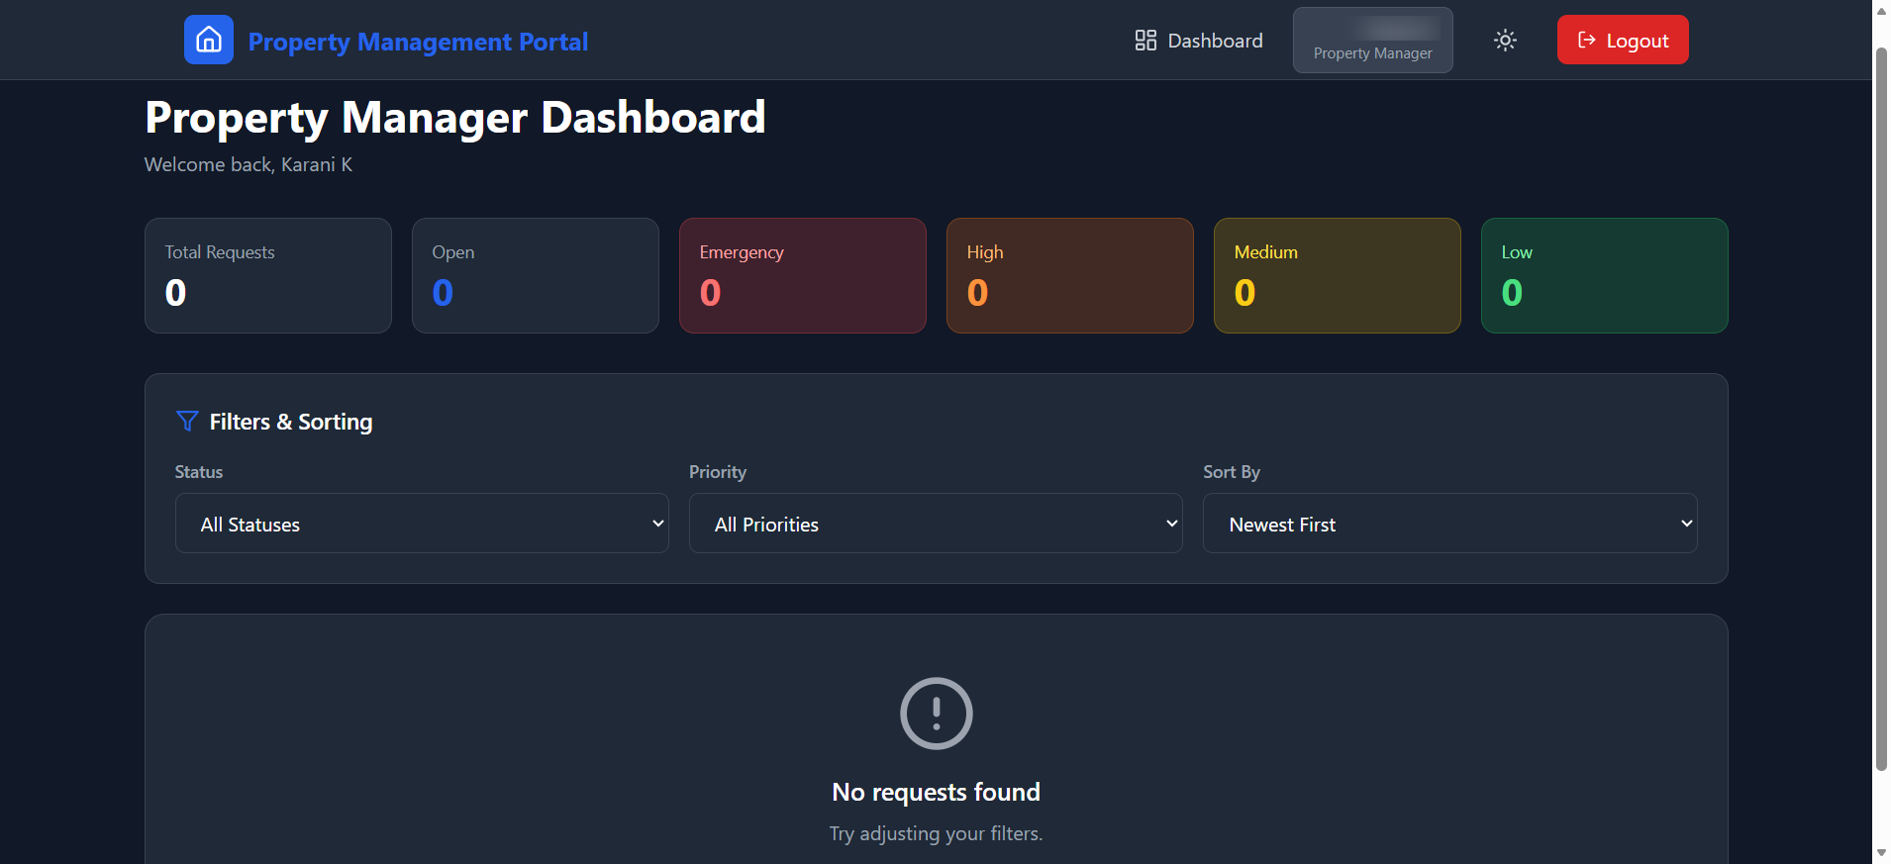Click the filter funnel icon
Viewport: 1891px width, 864px height.
(187, 422)
